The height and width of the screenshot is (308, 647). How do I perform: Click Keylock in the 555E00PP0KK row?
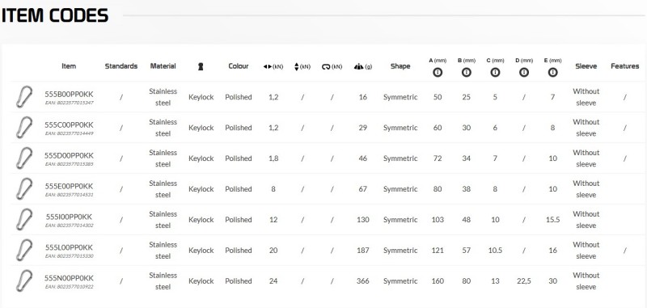[x=201, y=189]
